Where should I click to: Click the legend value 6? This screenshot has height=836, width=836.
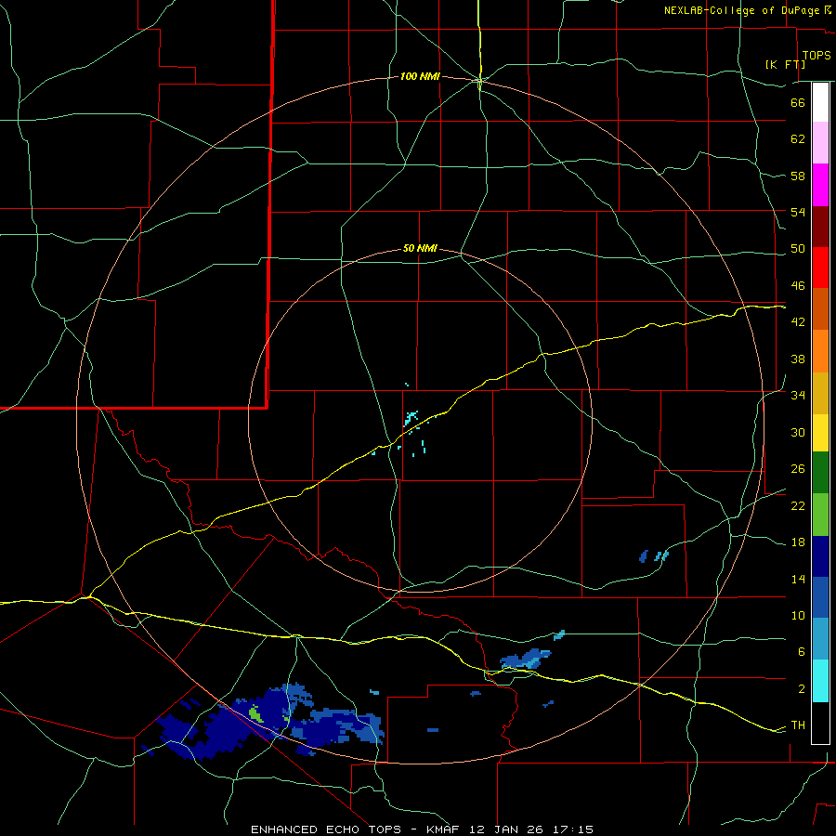tap(801, 651)
